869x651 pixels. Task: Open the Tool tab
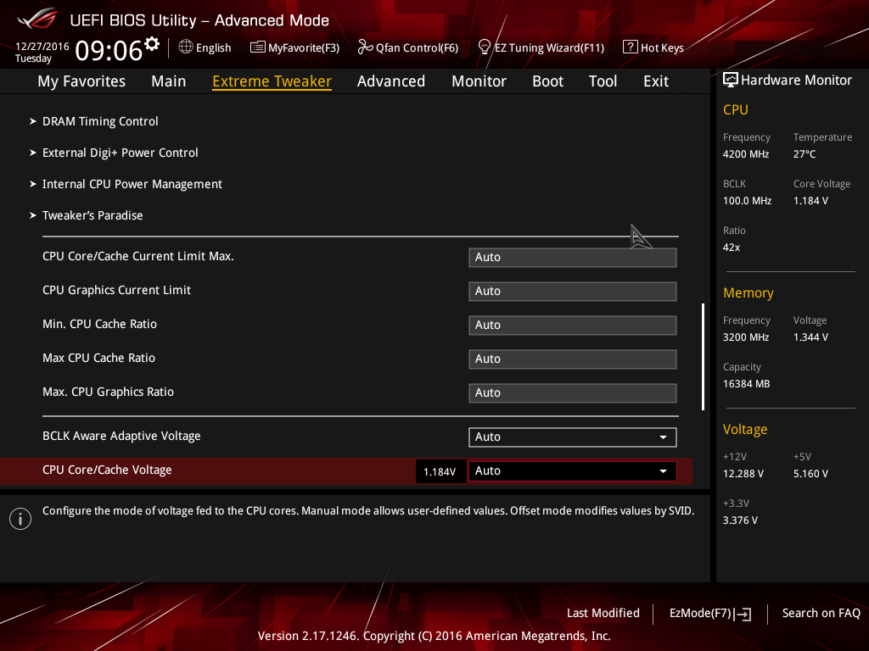pos(603,81)
